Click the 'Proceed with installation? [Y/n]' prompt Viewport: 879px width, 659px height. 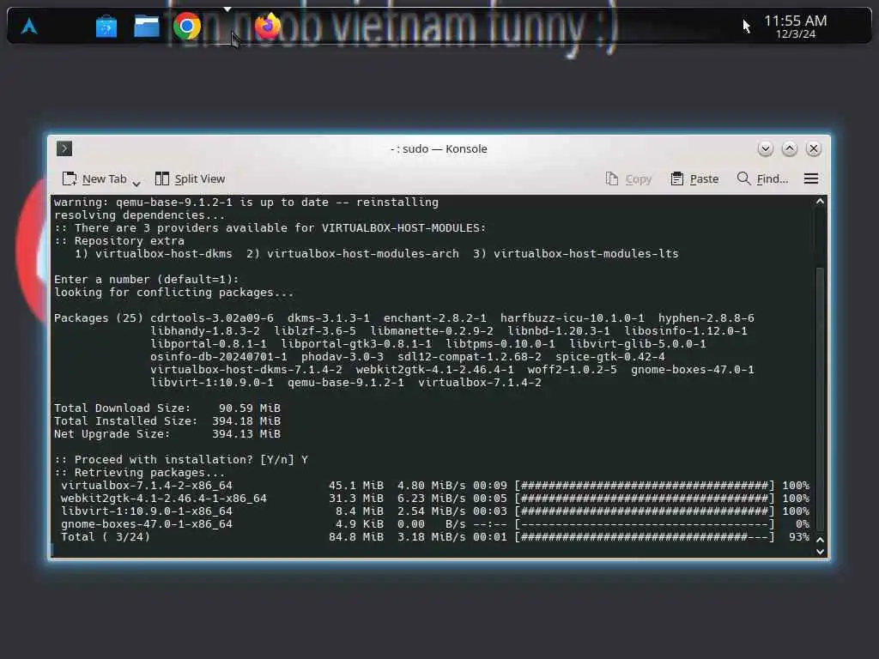click(x=180, y=460)
